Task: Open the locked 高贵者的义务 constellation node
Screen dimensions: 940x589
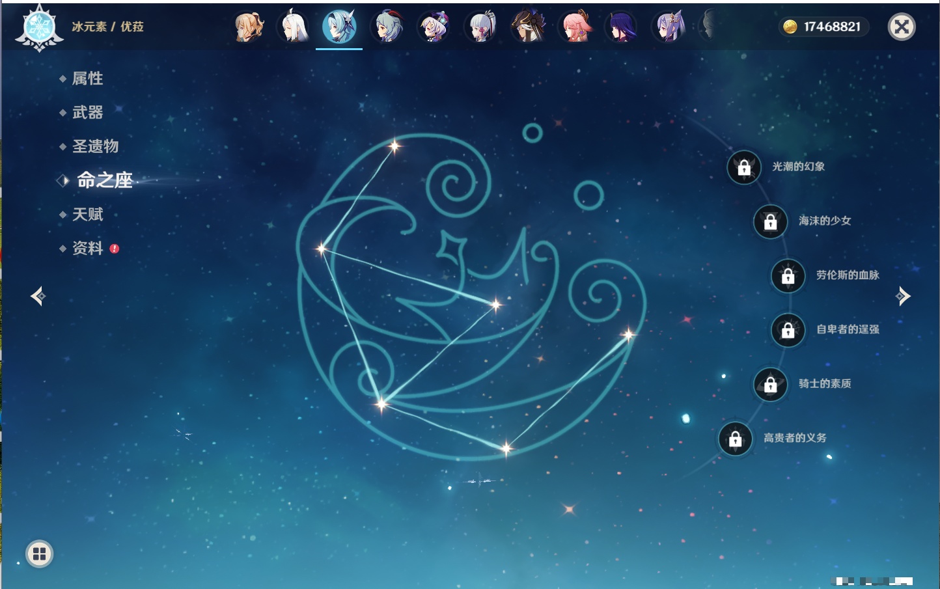Action: coord(736,439)
